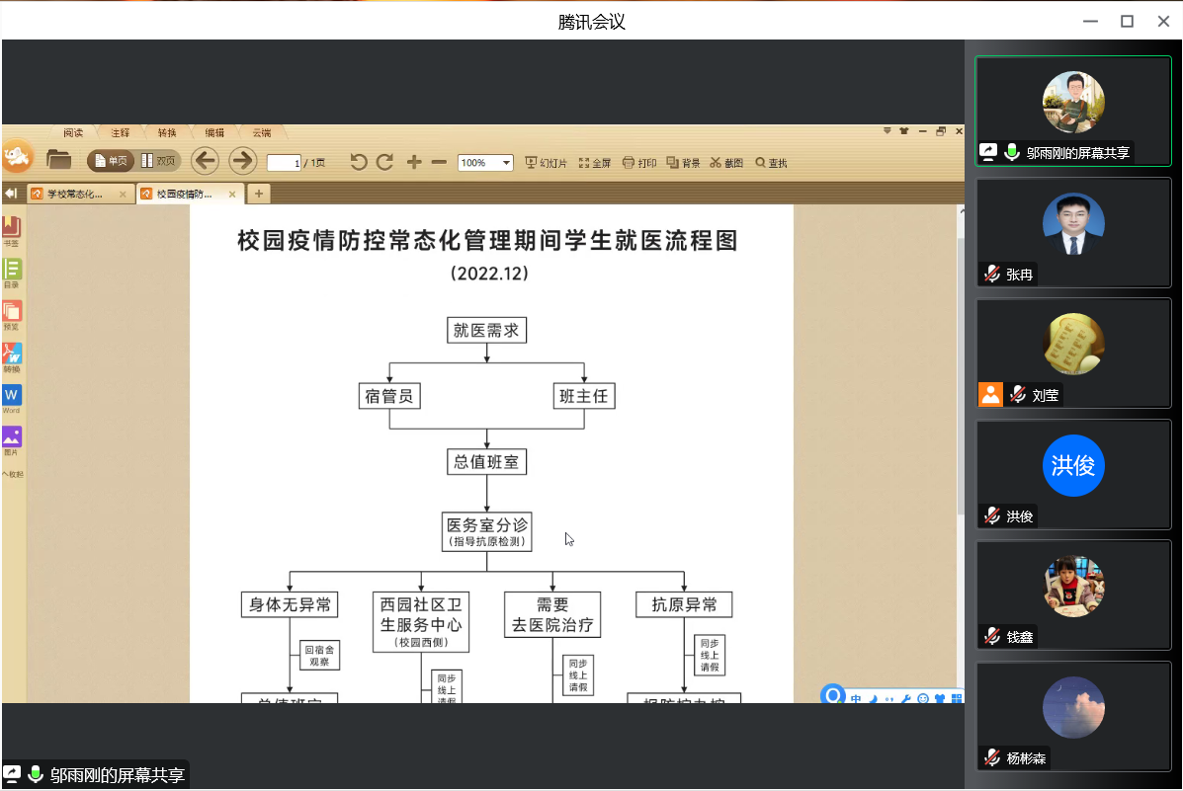Click the 图片 image sidebar icon
This screenshot has width=1183, height=791.
[12, 439]
